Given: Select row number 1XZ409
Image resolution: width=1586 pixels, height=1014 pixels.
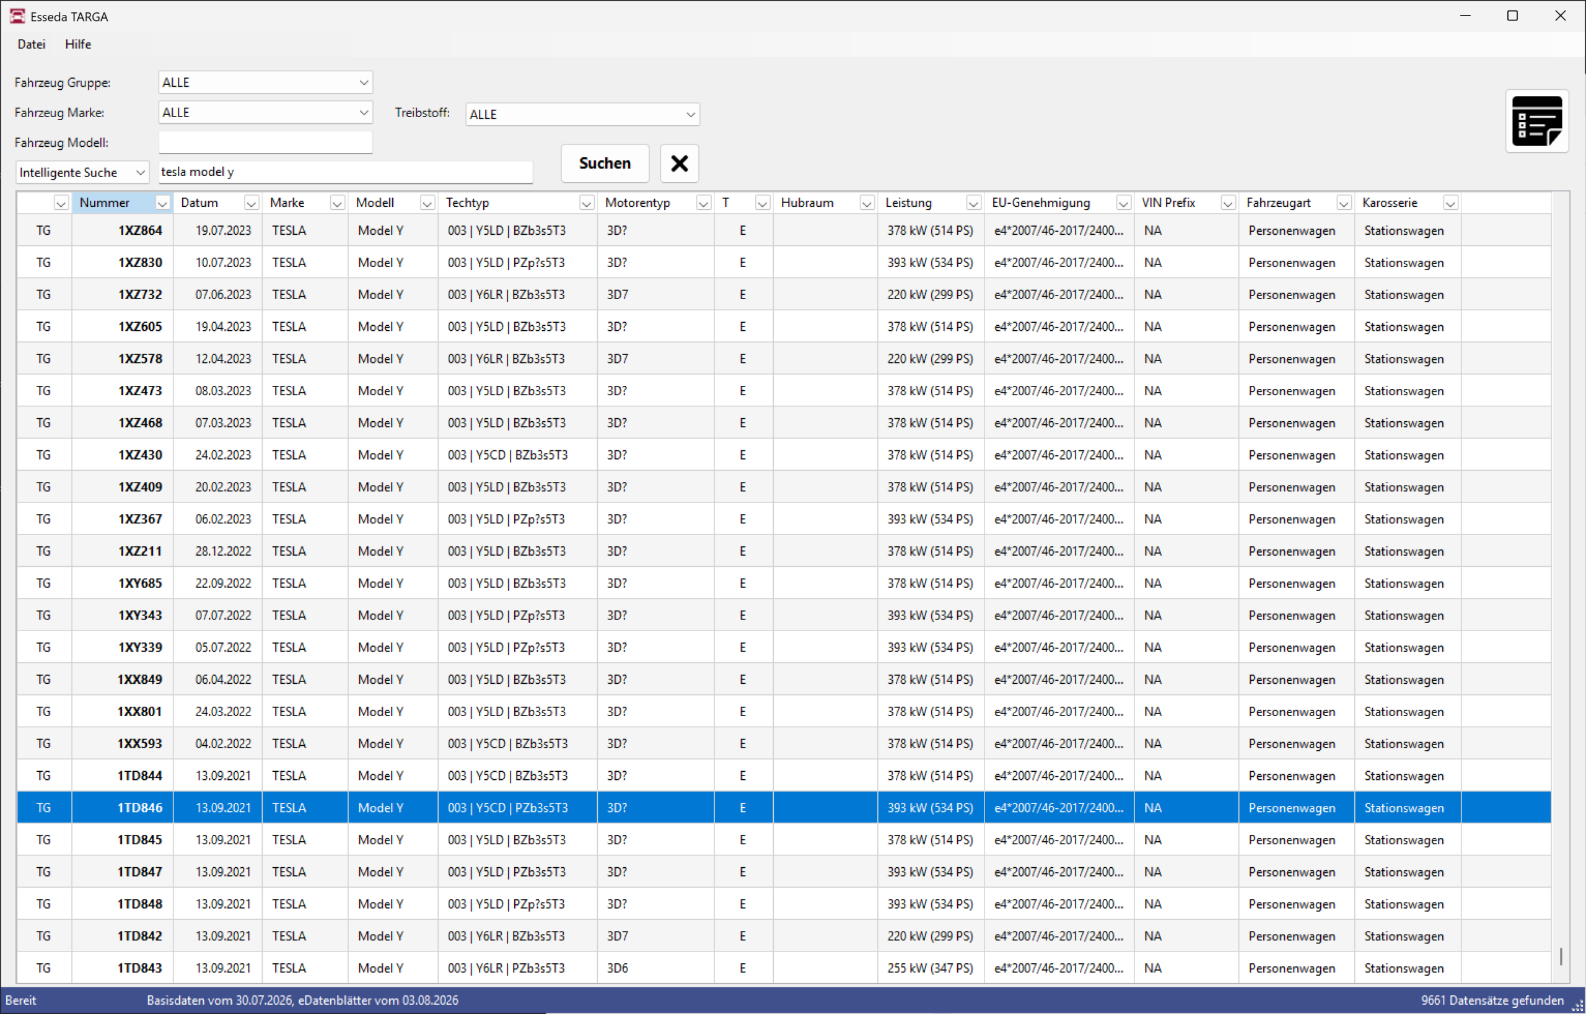Looking at the screenshot, I should (x=784, y=487).
